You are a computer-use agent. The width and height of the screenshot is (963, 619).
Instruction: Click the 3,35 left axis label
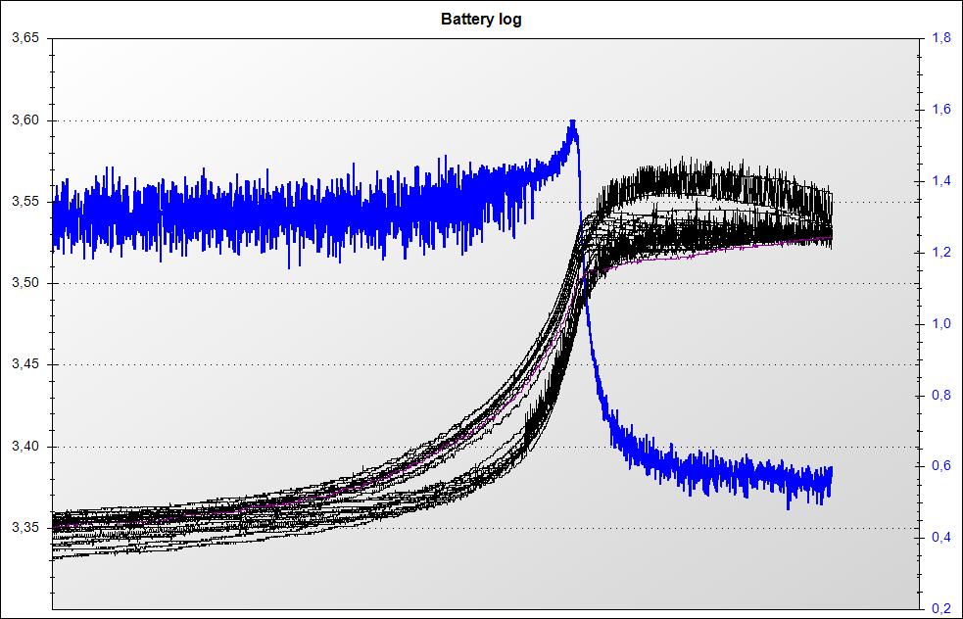(x=24, y=528)
